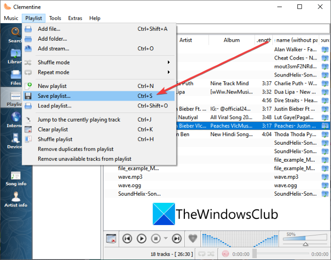Viewport: 331px width, 260px height.
Task: Open the Tools menu
Action: (55, 18)
